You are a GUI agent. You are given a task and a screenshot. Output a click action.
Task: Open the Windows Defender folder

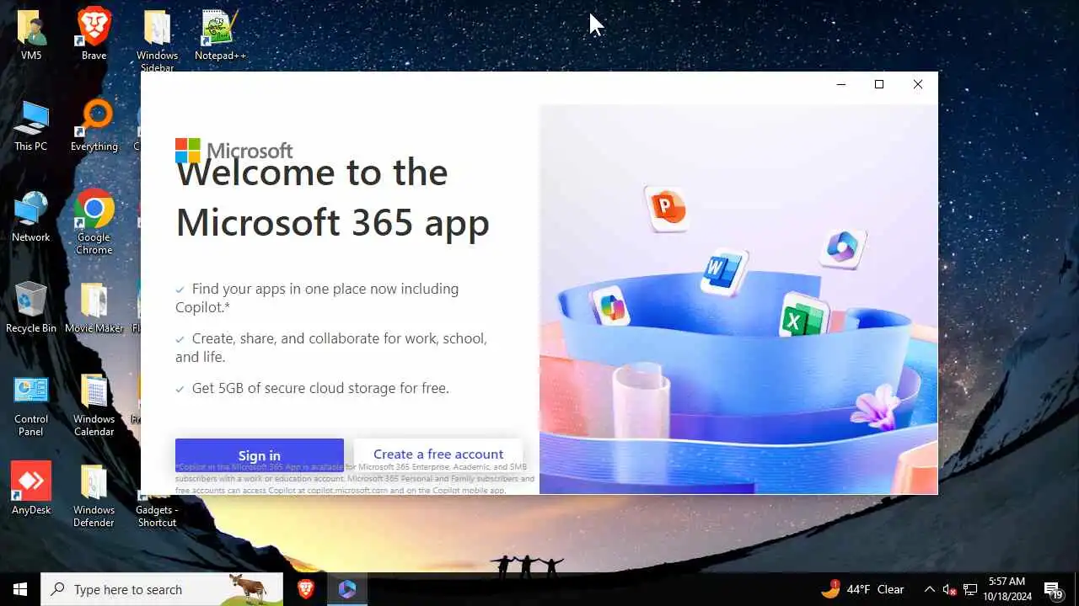coord(94,497)
